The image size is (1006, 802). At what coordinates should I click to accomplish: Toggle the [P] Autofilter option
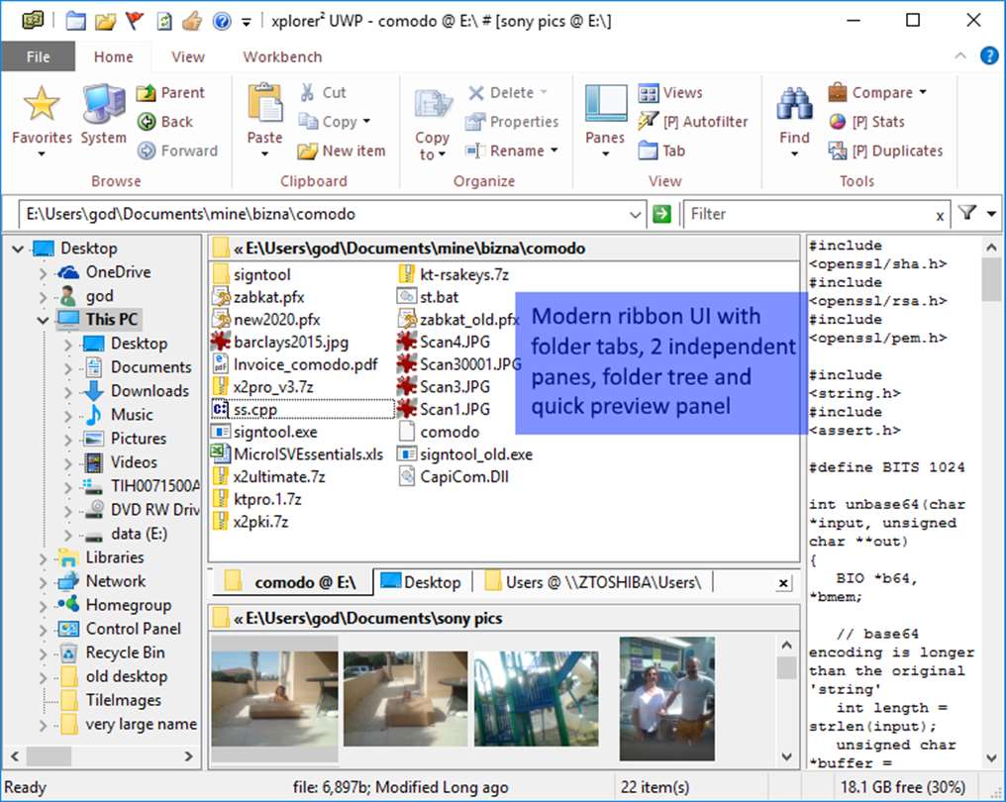coord(693,121)
